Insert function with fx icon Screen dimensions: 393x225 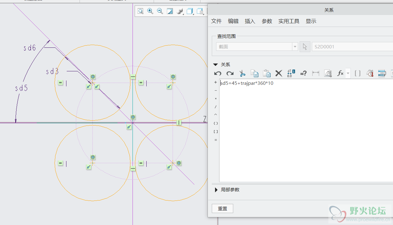[x=340, y=73]
